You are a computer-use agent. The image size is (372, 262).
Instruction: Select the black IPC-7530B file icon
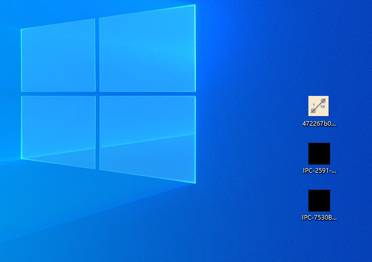319,200
